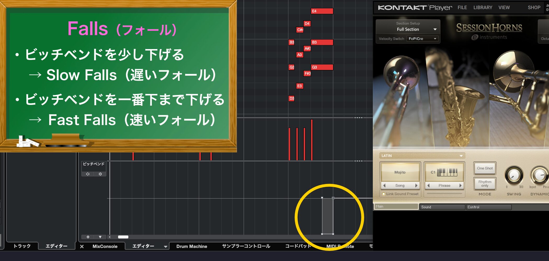The image size is (549, 261).
Task: Switch to the コードパッド tab
Action: pyautogui.click(x=298, y=246)
